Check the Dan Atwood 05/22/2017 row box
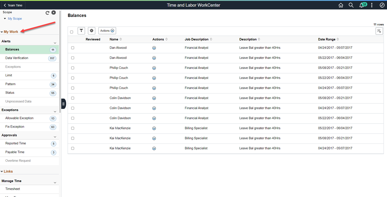 pyautogui.click(x=73, y=58)
